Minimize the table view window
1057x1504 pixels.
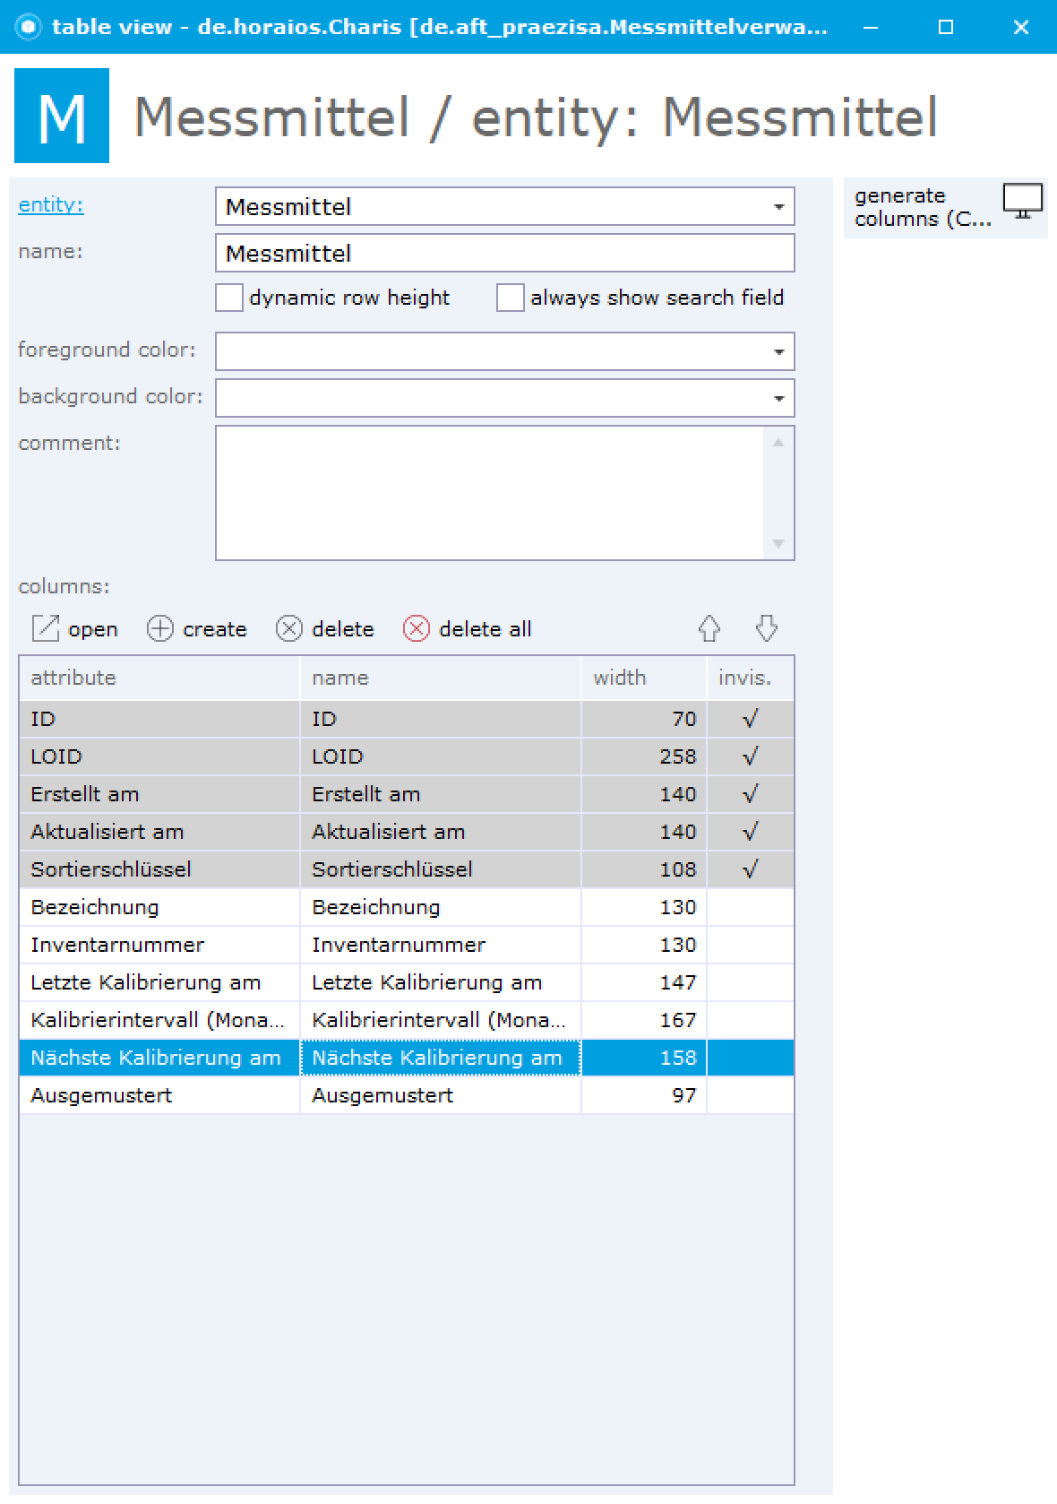871,27
